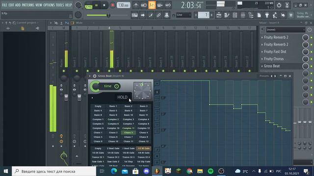Switch Song/Pattern mode toggle

[x=88, y=6]
